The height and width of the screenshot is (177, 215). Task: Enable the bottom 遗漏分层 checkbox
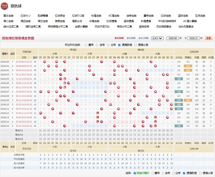(x=200, y=173)
